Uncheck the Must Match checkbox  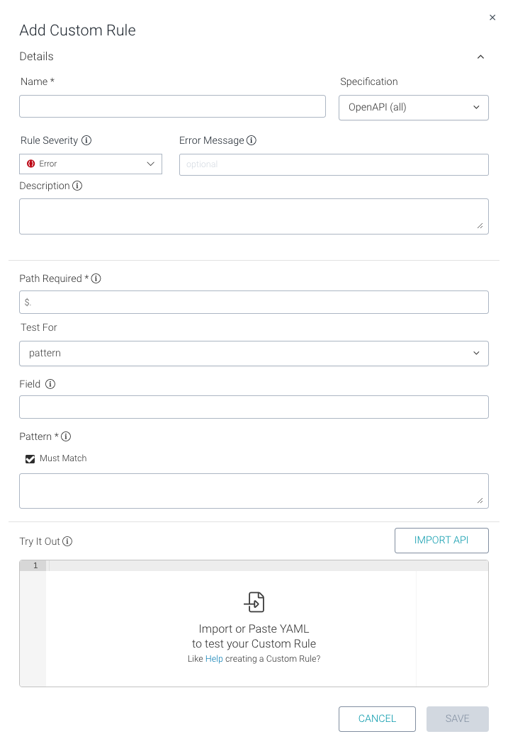[x=30, y=458]
